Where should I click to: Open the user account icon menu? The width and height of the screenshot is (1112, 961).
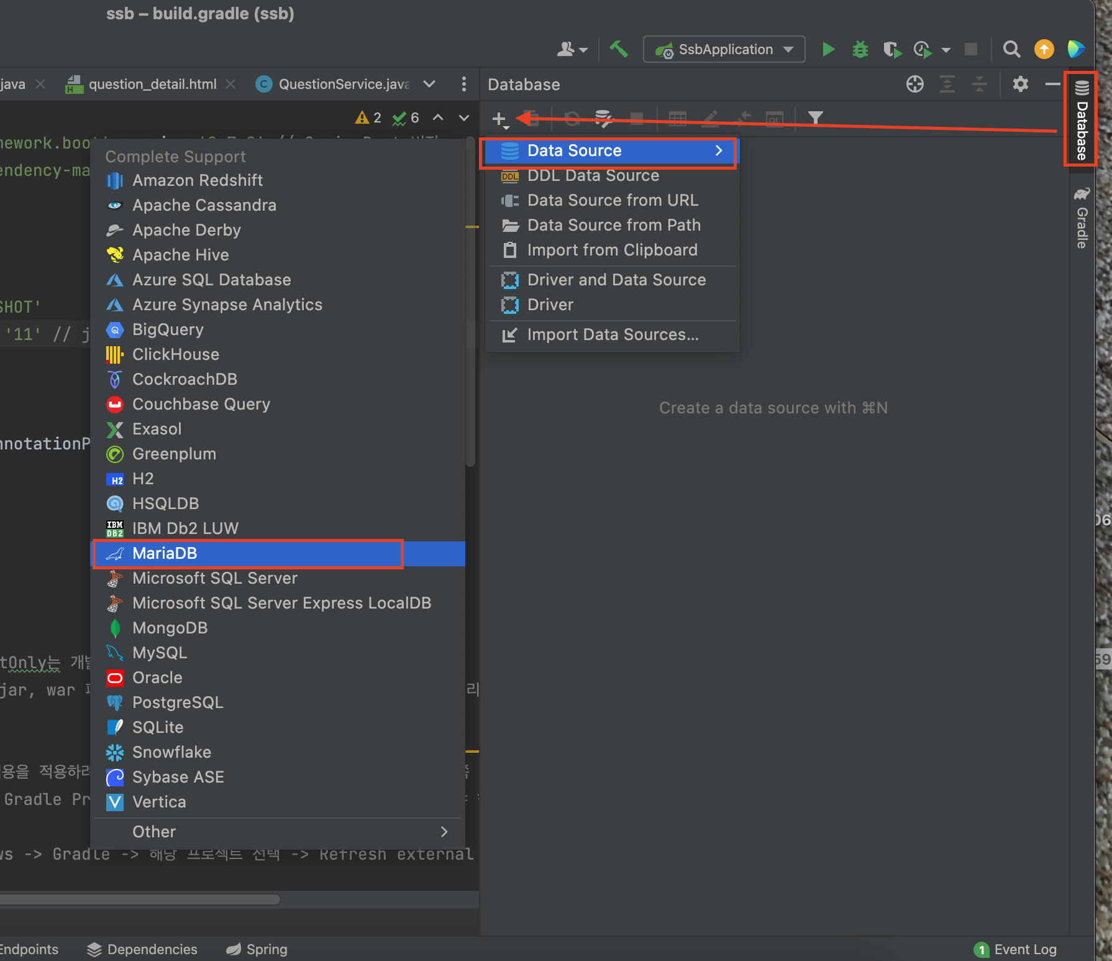(572, 49)
